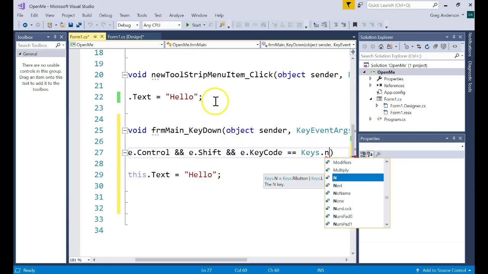Click the editor horizontal scrollbar thumb

191,260
